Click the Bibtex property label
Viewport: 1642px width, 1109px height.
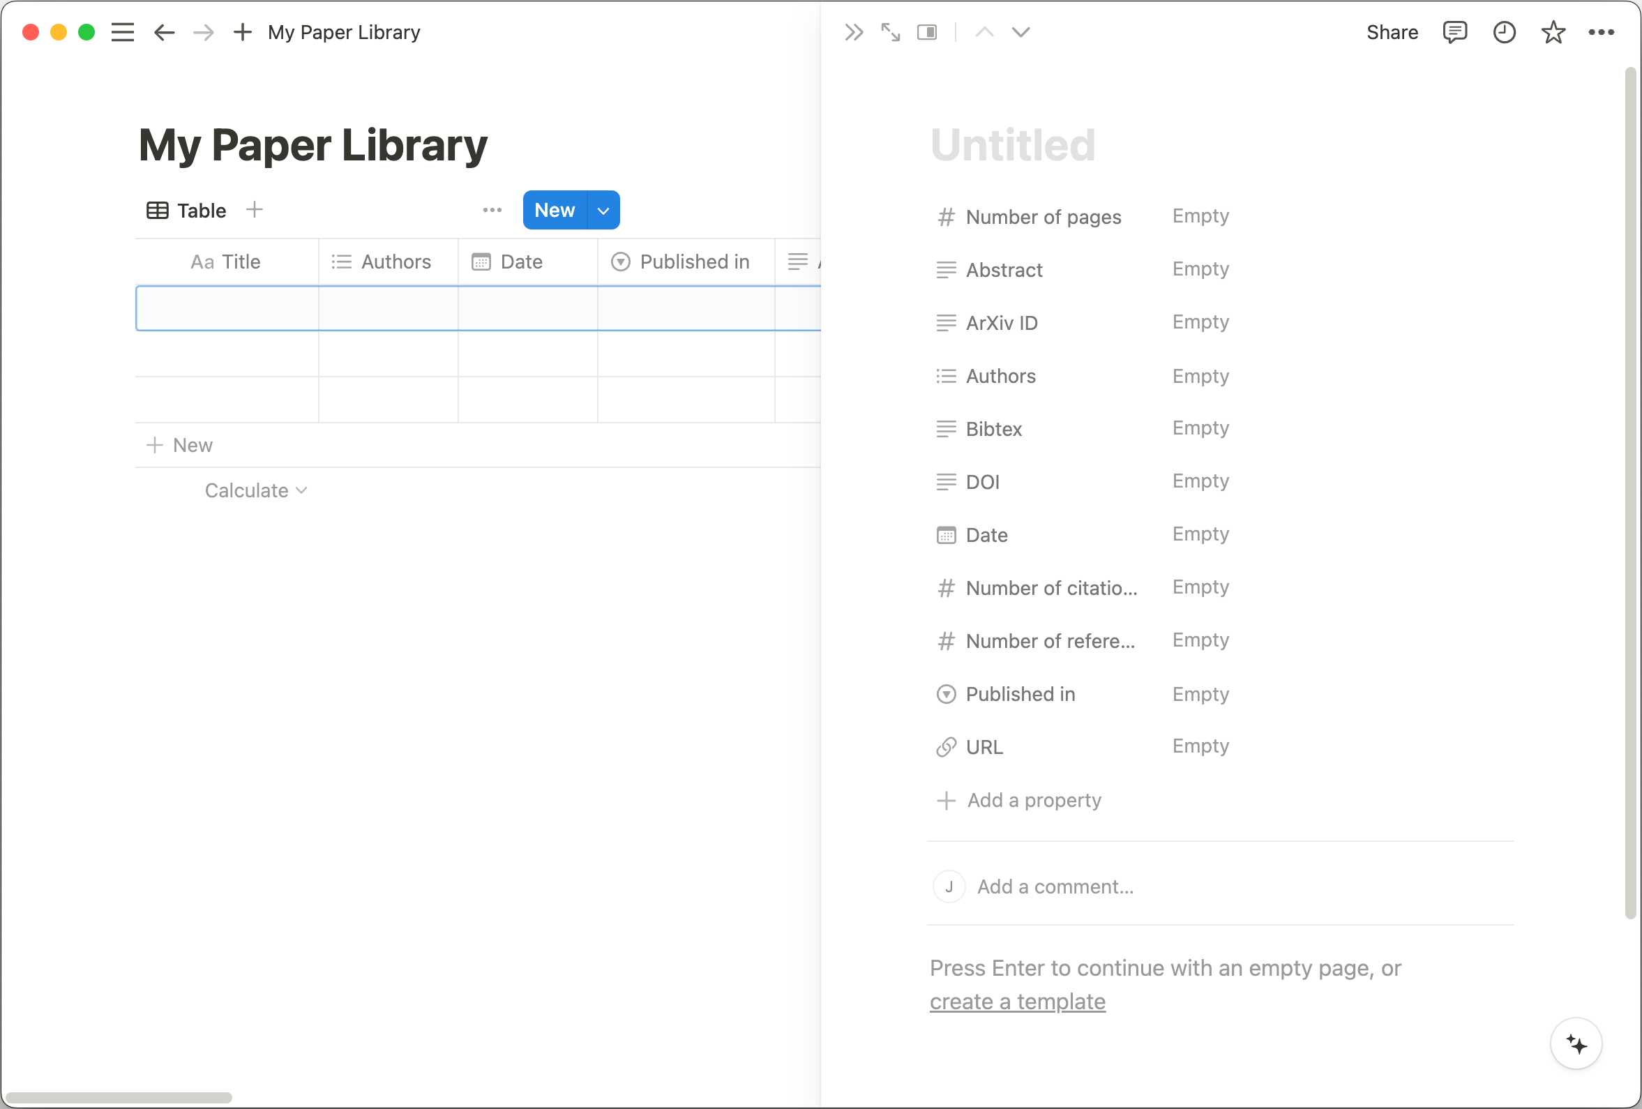994,430
